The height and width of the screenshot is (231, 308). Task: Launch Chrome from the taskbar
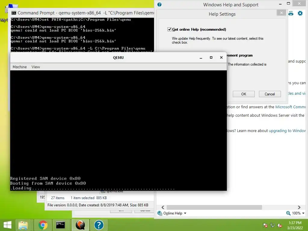click(x=43, y=225)
